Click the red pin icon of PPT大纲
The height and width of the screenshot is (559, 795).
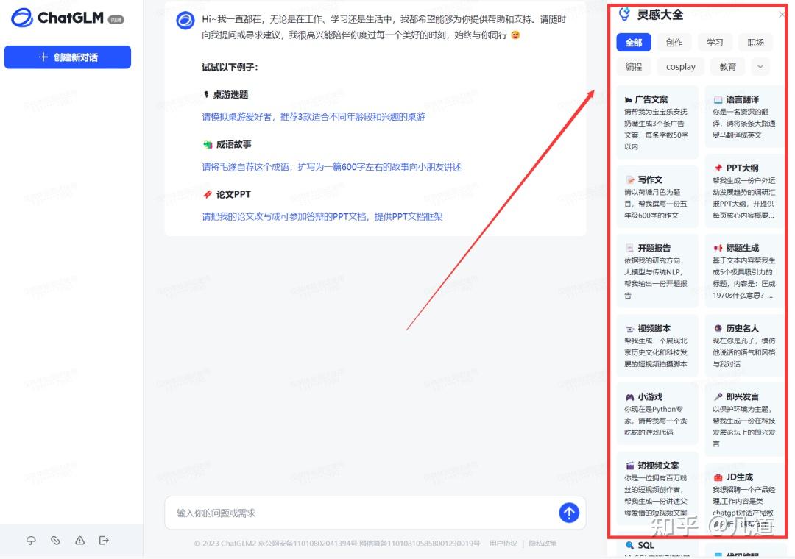[x=718, y=168]
